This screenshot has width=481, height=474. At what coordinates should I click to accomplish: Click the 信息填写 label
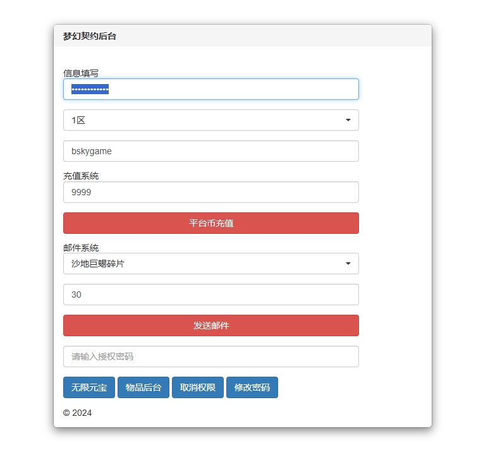81,73
